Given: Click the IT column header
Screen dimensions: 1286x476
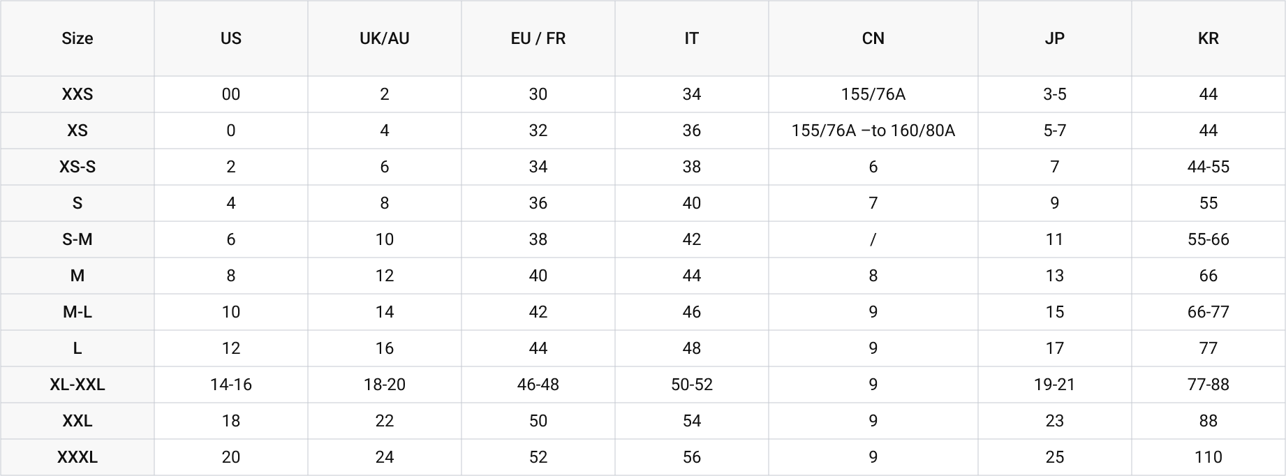Looking at the screenshot, I should point(692,38).
